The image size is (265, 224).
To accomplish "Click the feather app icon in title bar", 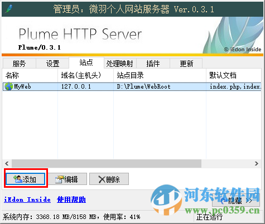I will tap(9, 8).
